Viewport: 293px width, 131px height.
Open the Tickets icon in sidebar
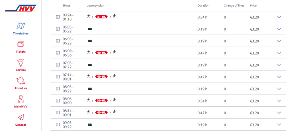tap(21, 44)
